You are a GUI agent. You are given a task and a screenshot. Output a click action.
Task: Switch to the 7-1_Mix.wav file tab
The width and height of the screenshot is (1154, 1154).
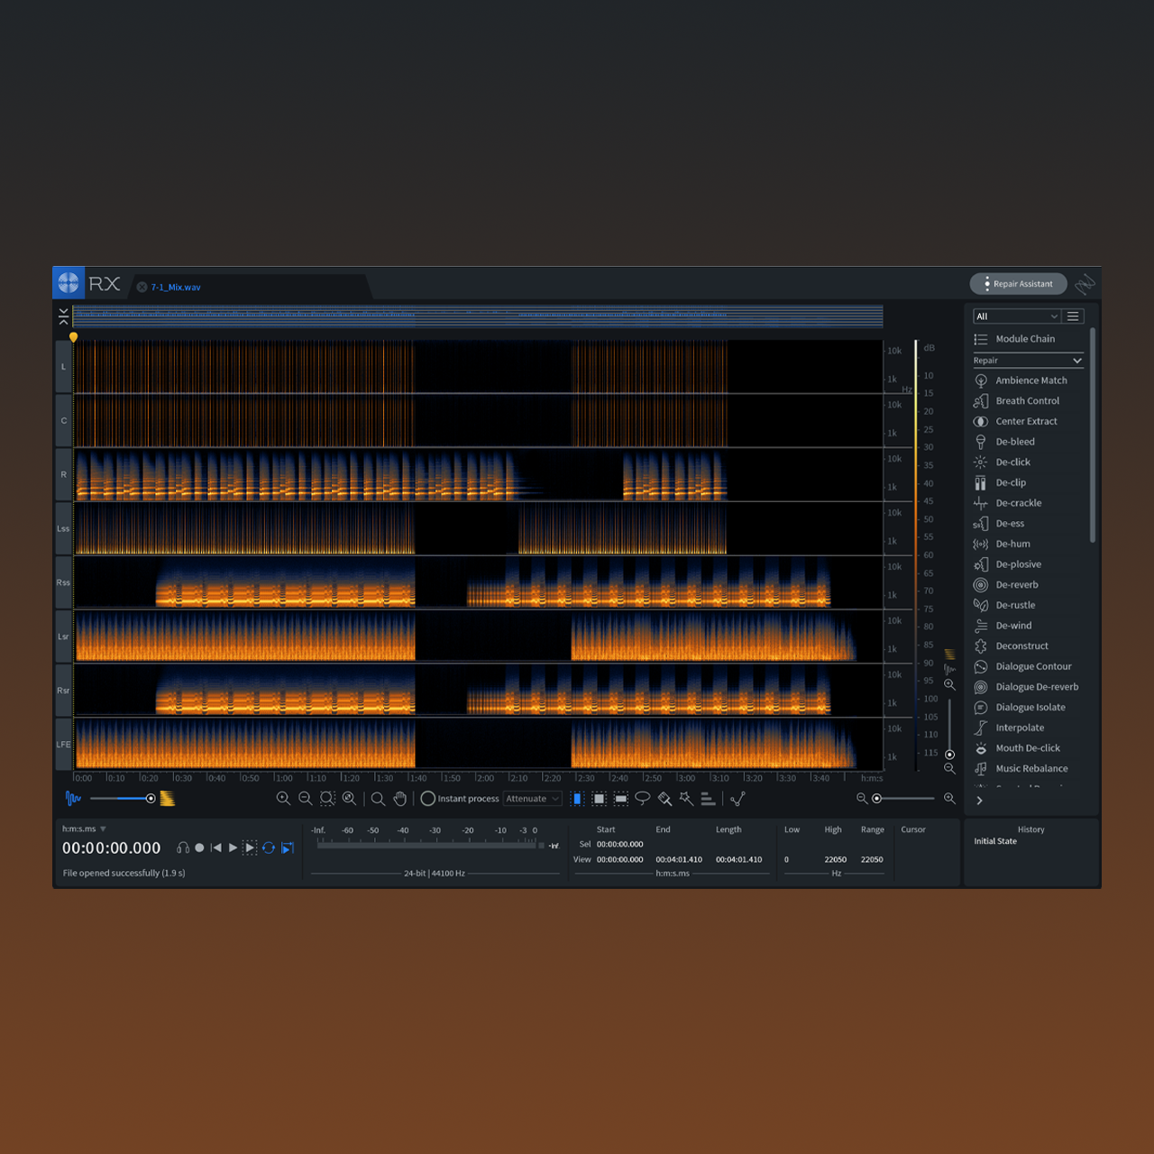pyautogui.click(x=176, y=288)
